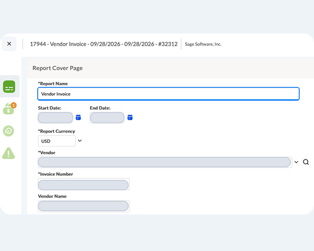Click the Sage Software, Inc. label
The width and height of the screenshot is (314, 251).
pos(203,44)
